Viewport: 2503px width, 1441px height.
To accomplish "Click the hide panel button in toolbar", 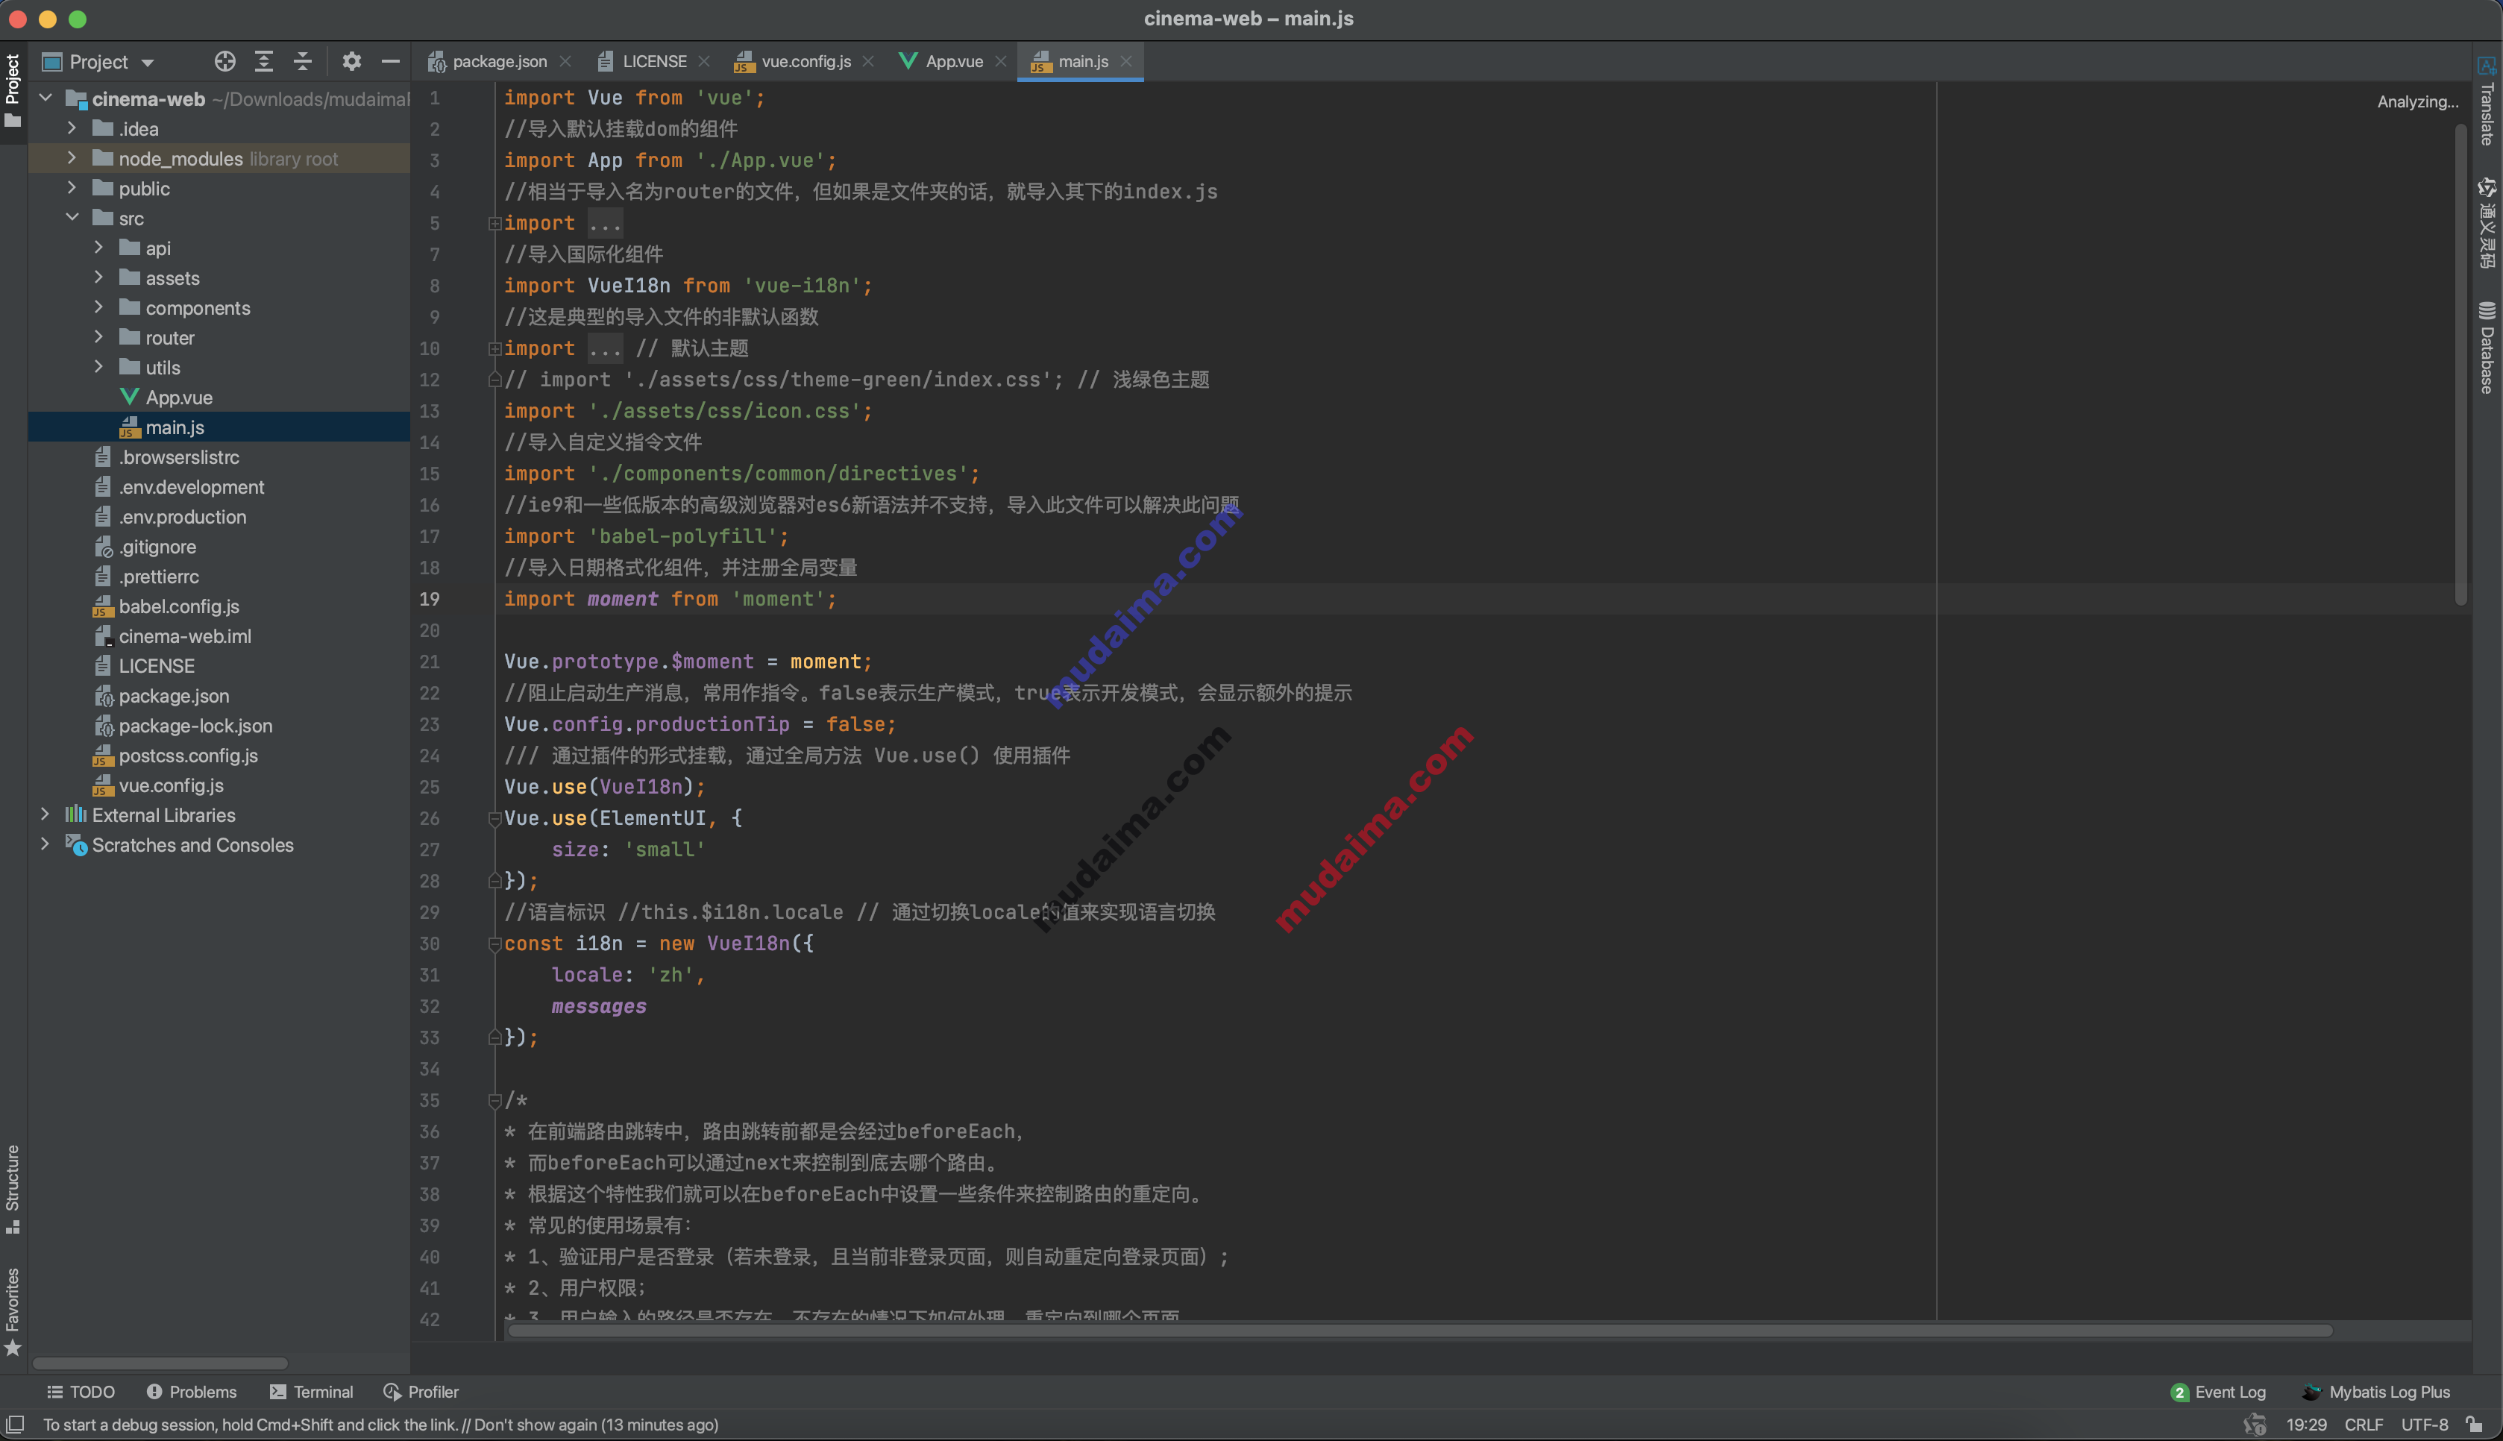I will [392, 60].
